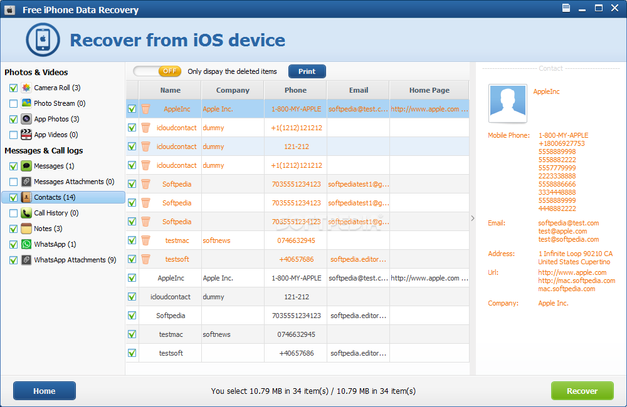Uncheck the WhatsApp Attachments checkbox

(13, 260)
